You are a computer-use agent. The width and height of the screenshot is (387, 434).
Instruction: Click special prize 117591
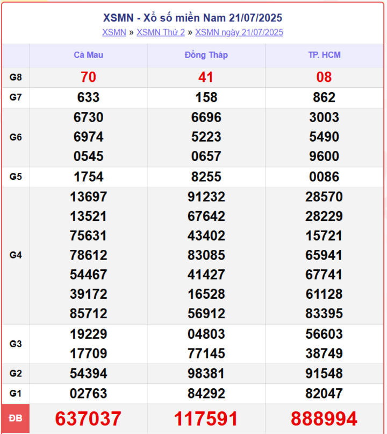pos(206,418)
